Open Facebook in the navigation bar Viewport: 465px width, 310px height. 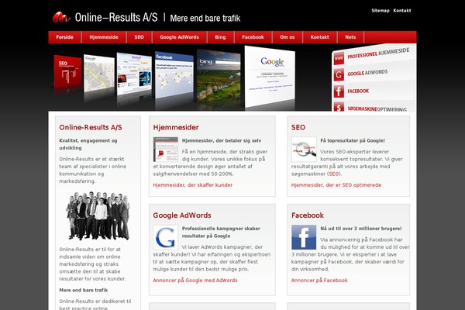point(253,37)
